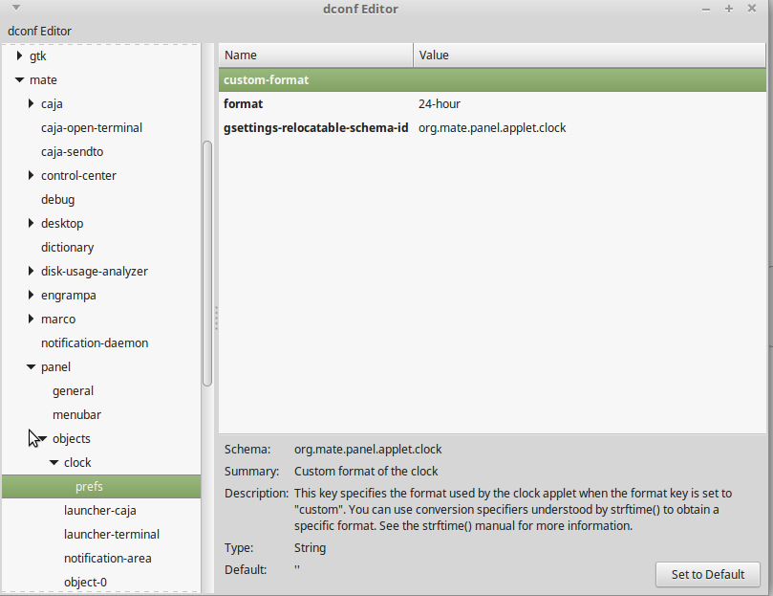Expand the gtk tree node
773x596 pixels.
(x=18, y=55)
